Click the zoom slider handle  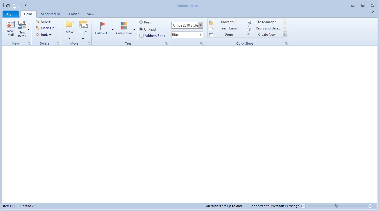point(337,206)
